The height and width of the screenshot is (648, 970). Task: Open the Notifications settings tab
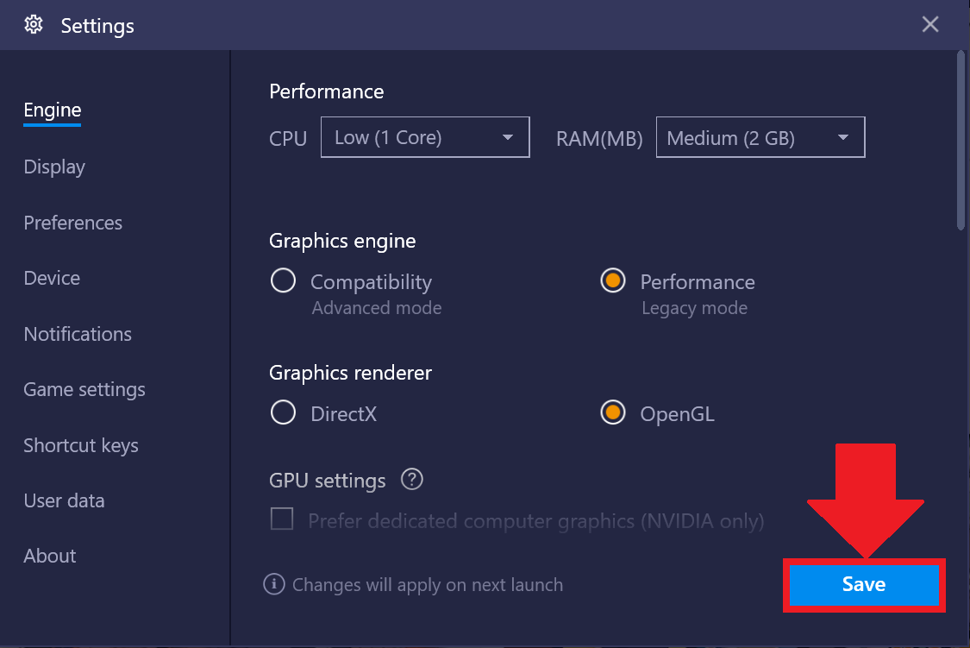tap(78, 334)
